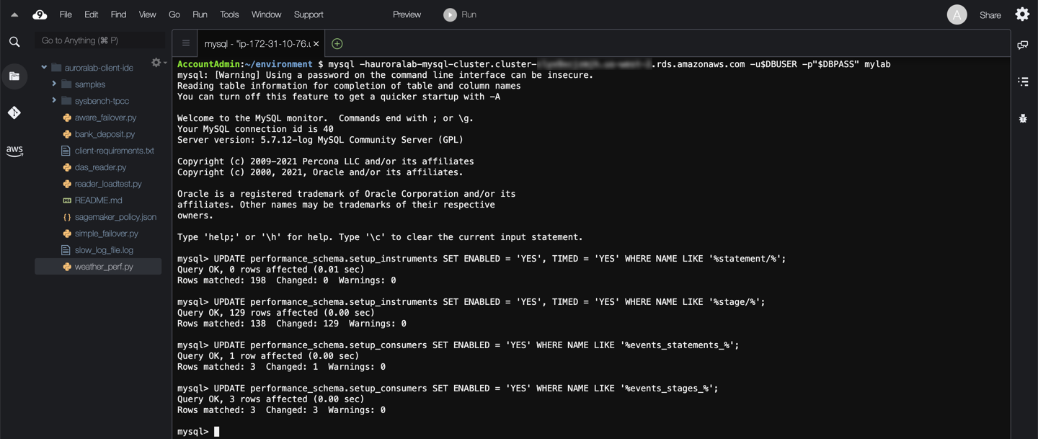
Task: Open the AWS toolkit sidebar icon
Action: (14, 150)
